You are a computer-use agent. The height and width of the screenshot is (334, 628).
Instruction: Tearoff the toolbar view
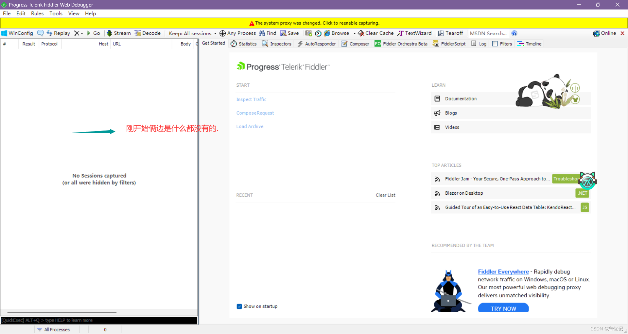[450, 33]
